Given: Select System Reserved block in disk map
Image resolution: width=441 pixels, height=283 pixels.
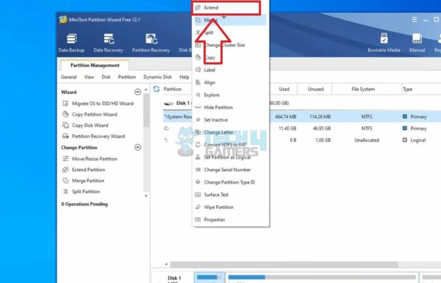Looking at the screenshot, I should point(209,278).
